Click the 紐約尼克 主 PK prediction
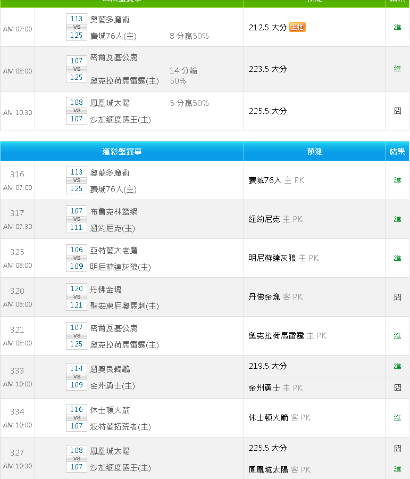Image resolution: width=410 pixels, height=479 pixels. [x=275, y=219]
